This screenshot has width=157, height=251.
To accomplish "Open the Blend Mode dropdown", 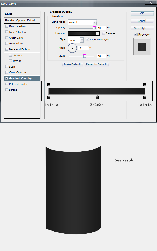I will point(82,22).
